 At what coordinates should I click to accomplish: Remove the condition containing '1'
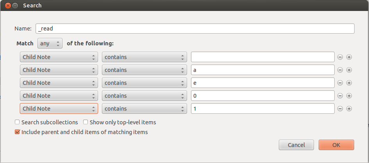tap(340, 109)
